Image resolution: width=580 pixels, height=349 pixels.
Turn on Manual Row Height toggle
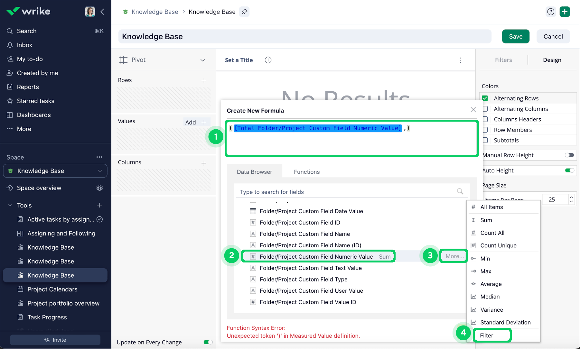569,155
